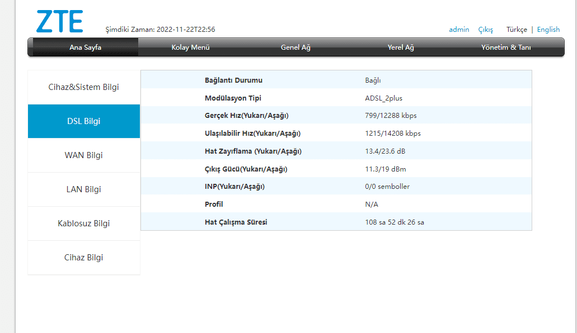The height and width of the screenshot is (333, 577).
Task: Select Cihaz&Sistem Bilgi in the sidebar
Action: point(84,87)
